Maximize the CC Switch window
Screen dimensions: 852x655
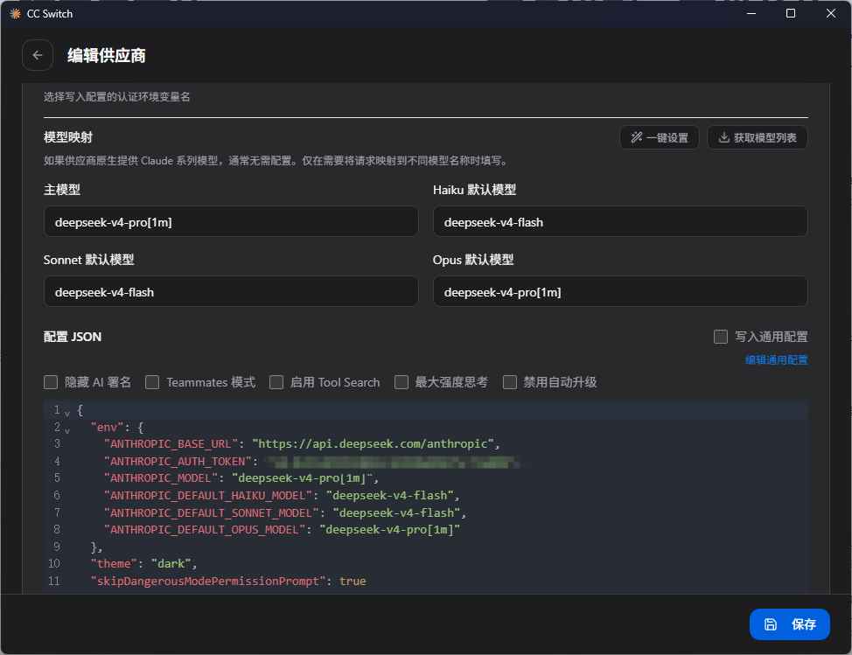coord(791,14)
